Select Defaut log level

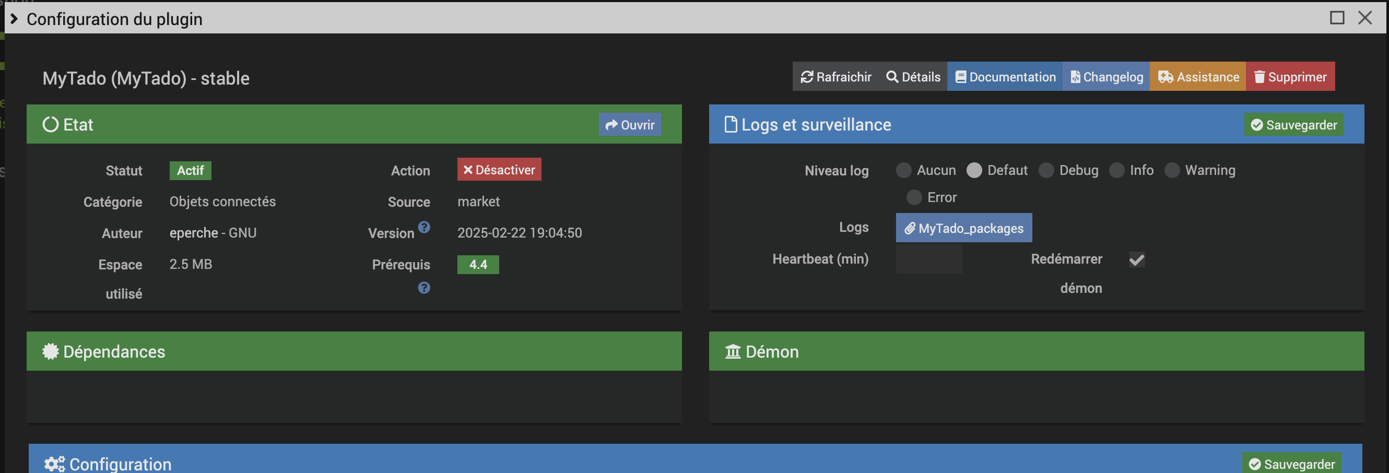pyautogui.click(x=974, y=170)
